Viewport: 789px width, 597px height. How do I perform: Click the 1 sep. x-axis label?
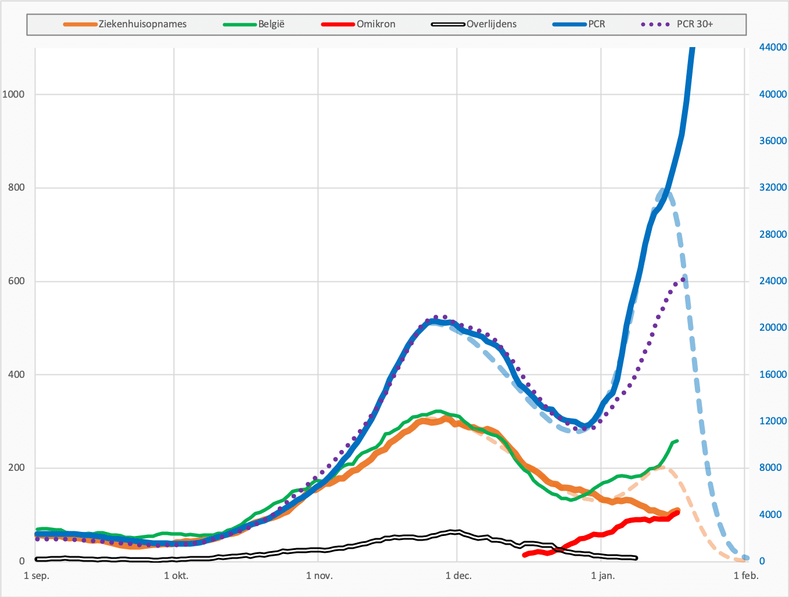(37, 576)
